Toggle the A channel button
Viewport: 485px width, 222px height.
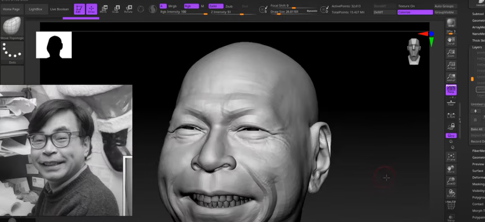163,6
